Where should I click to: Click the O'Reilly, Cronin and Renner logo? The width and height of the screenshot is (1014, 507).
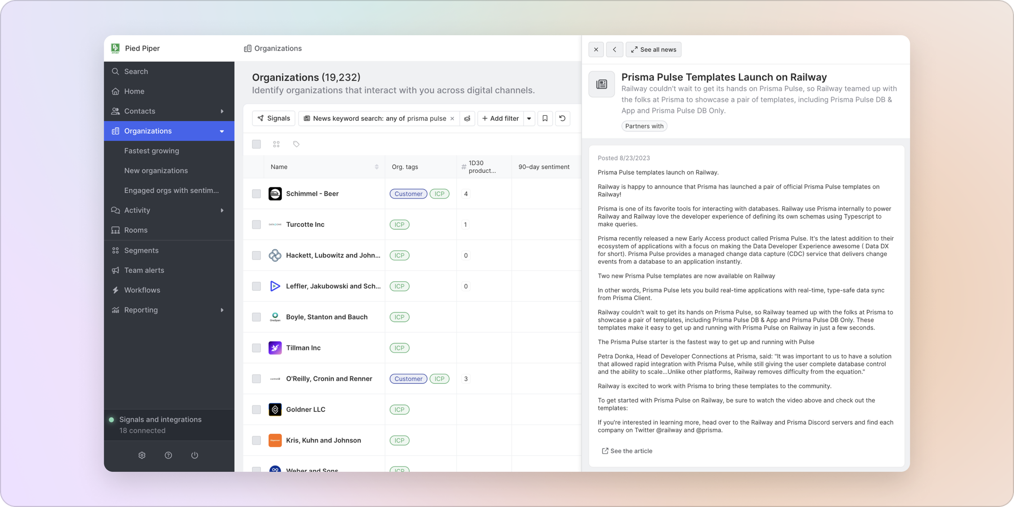pos(275,379)
